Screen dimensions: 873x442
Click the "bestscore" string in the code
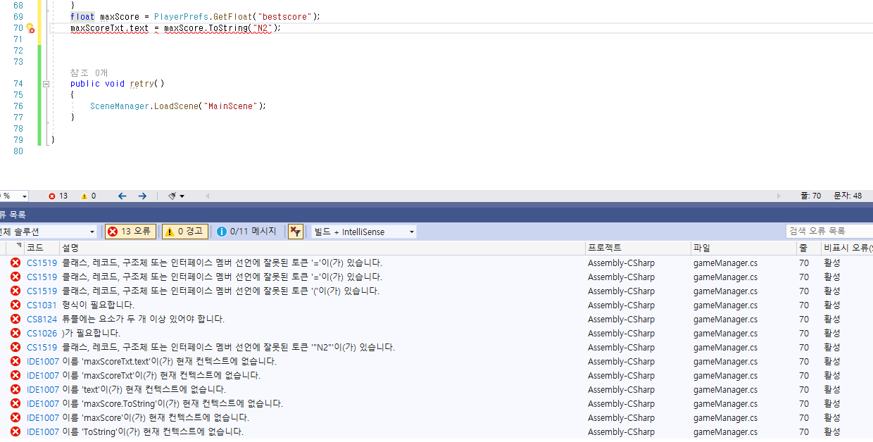coord(284,16)
